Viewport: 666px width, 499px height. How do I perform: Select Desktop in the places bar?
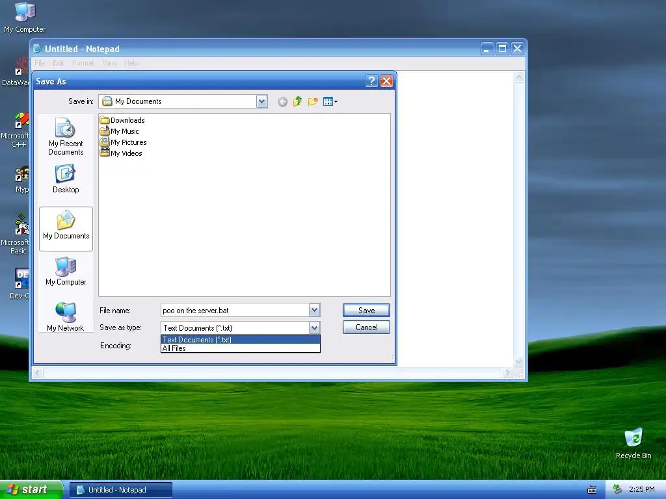pos(66,179)
